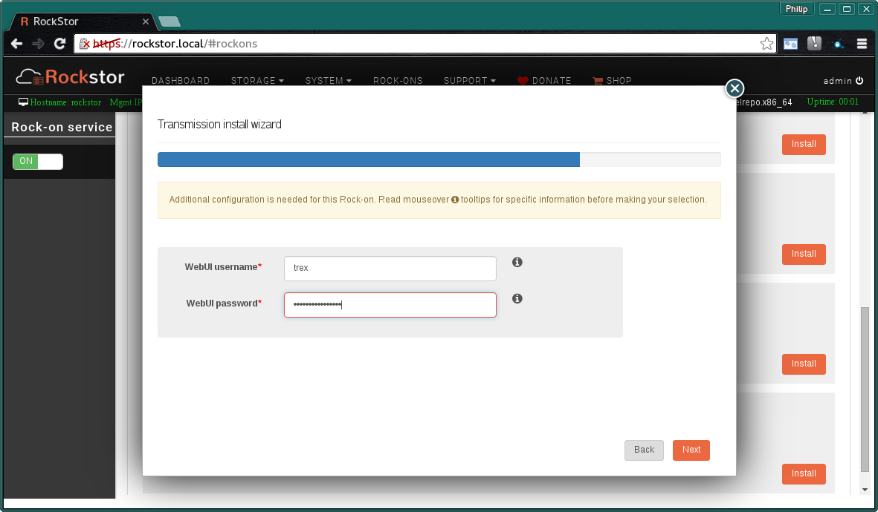Show info tooltip for WebUI password
This screenshot has height=512, width=878.
point(517,298)
